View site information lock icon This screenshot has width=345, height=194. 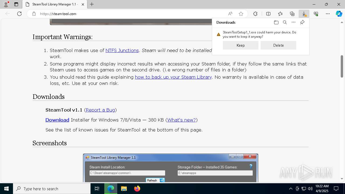(34, 14)
